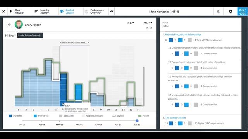Screen dimensions: 248x139
Task: Jump timeline to FEB '21 tick
Action: [x=42, y=121]
